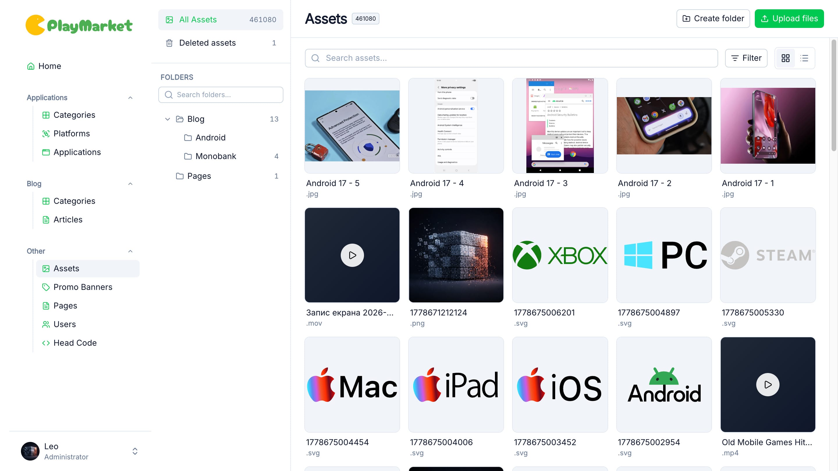
Task: Collapse the Blog folder chevron
Action: point(168,119)
